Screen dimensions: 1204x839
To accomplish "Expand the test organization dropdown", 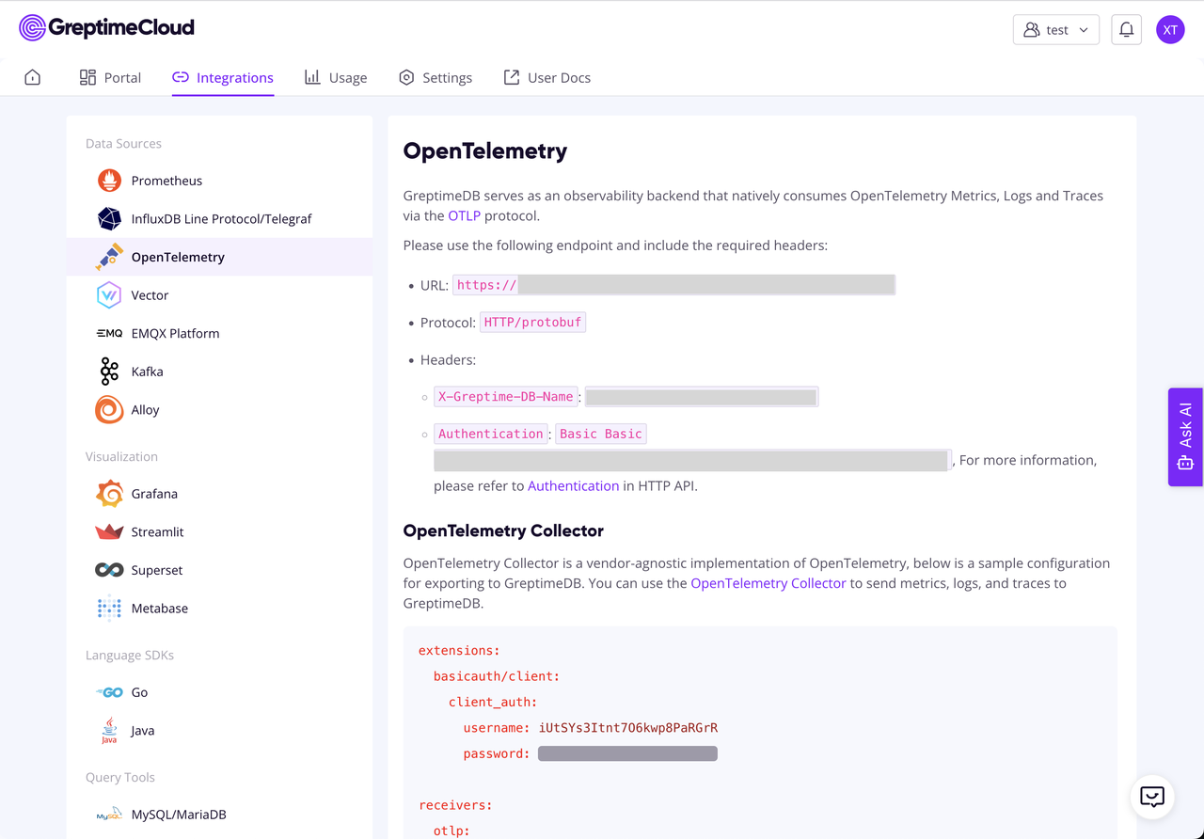I will pos(1055,30).
